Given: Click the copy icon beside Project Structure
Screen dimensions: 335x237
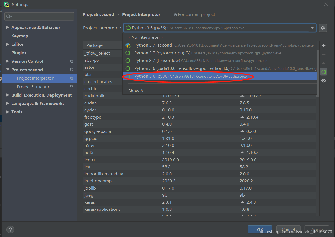Looking at the screenshot, I should pyautogui.click(x=72, y=87).
